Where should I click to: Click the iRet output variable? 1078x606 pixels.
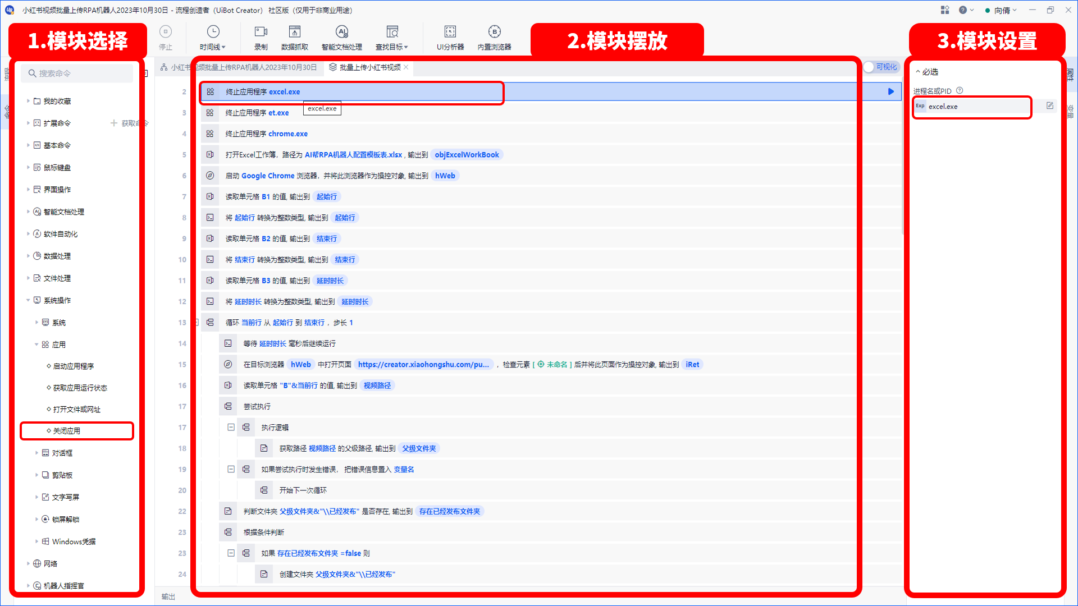point(692,365)
